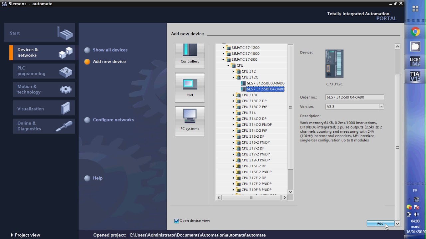Select the CPU 317F-2 DP folder
The height and width of the screenshot is (239, 426).
click(x=254, y=178)
